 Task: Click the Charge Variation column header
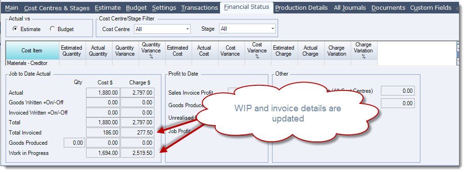coord(338,51)
